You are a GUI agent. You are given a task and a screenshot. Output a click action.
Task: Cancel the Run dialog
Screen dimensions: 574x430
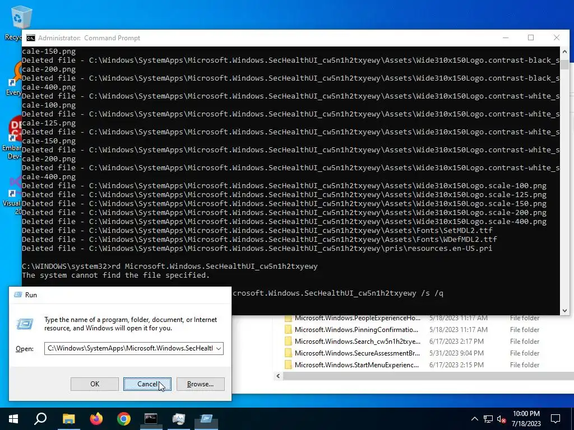[x=147, y=384]
